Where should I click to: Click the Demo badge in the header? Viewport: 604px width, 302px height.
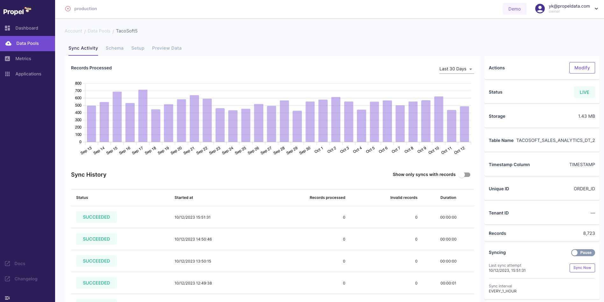click(515, 9)
